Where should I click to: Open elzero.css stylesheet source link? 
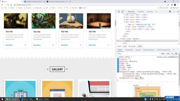click(168, 57)
